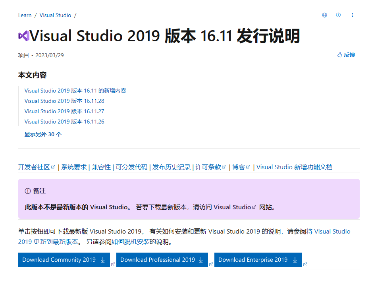This screenshot has height=282, width=372.
Task: Click the external link icon after 开发者社区
Action: (x=53, y=167)
